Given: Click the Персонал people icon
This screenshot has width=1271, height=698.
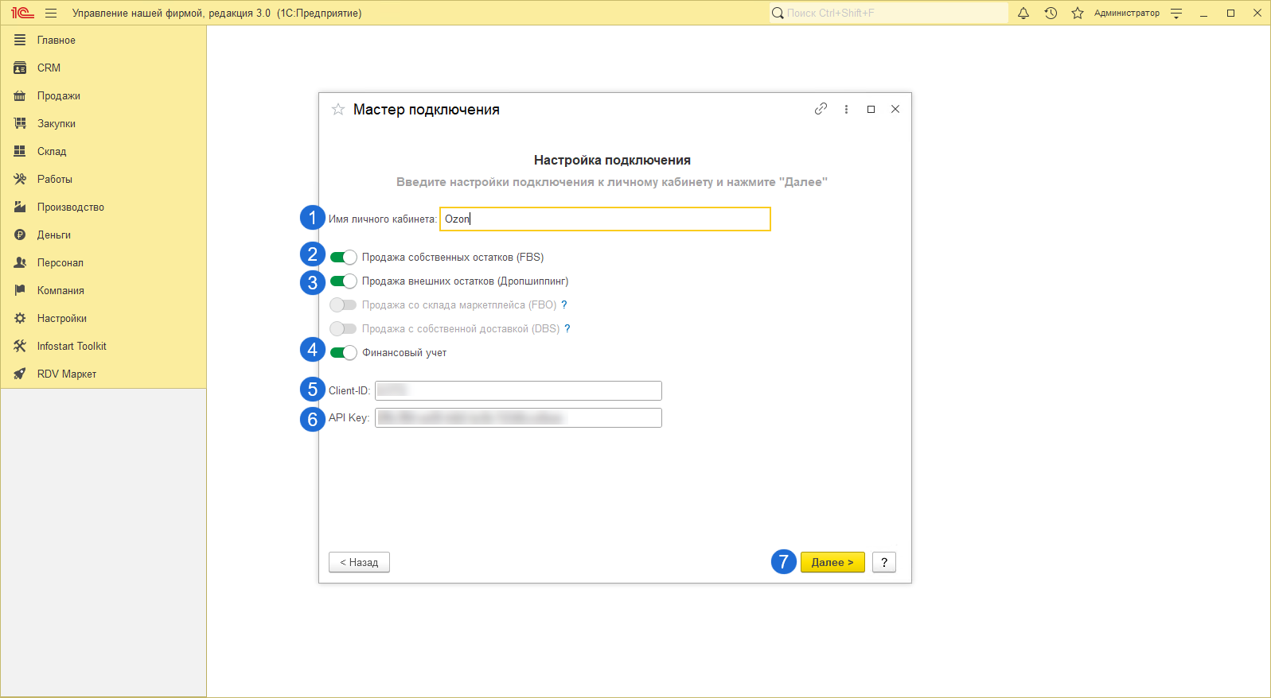Looking at the screenshot, I should [x=20, y=262].
